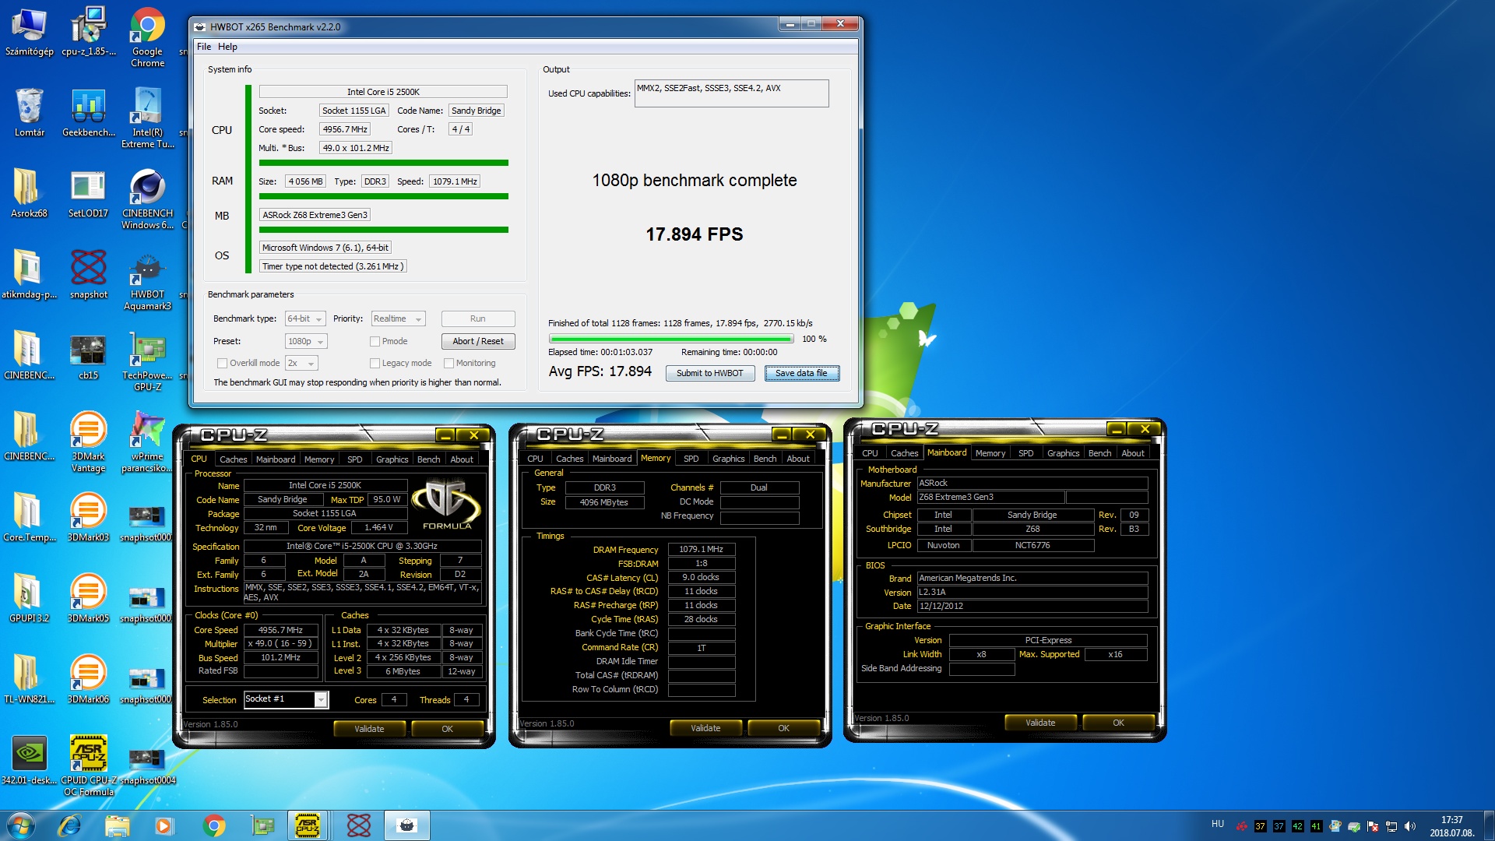Open the Overkill 2x multiplier dropdown
The image size is (1495, 841).
point(301,363)
